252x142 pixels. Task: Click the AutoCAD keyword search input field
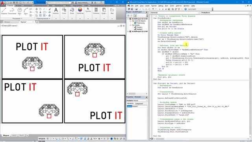coord(59,3)
